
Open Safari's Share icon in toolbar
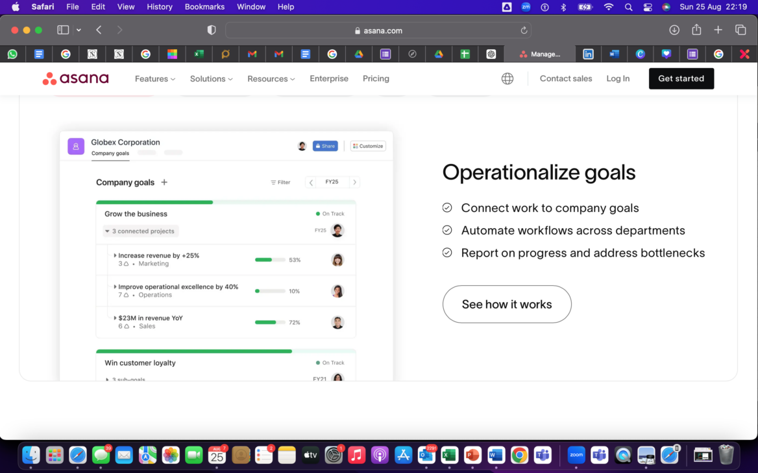(696, 30)
